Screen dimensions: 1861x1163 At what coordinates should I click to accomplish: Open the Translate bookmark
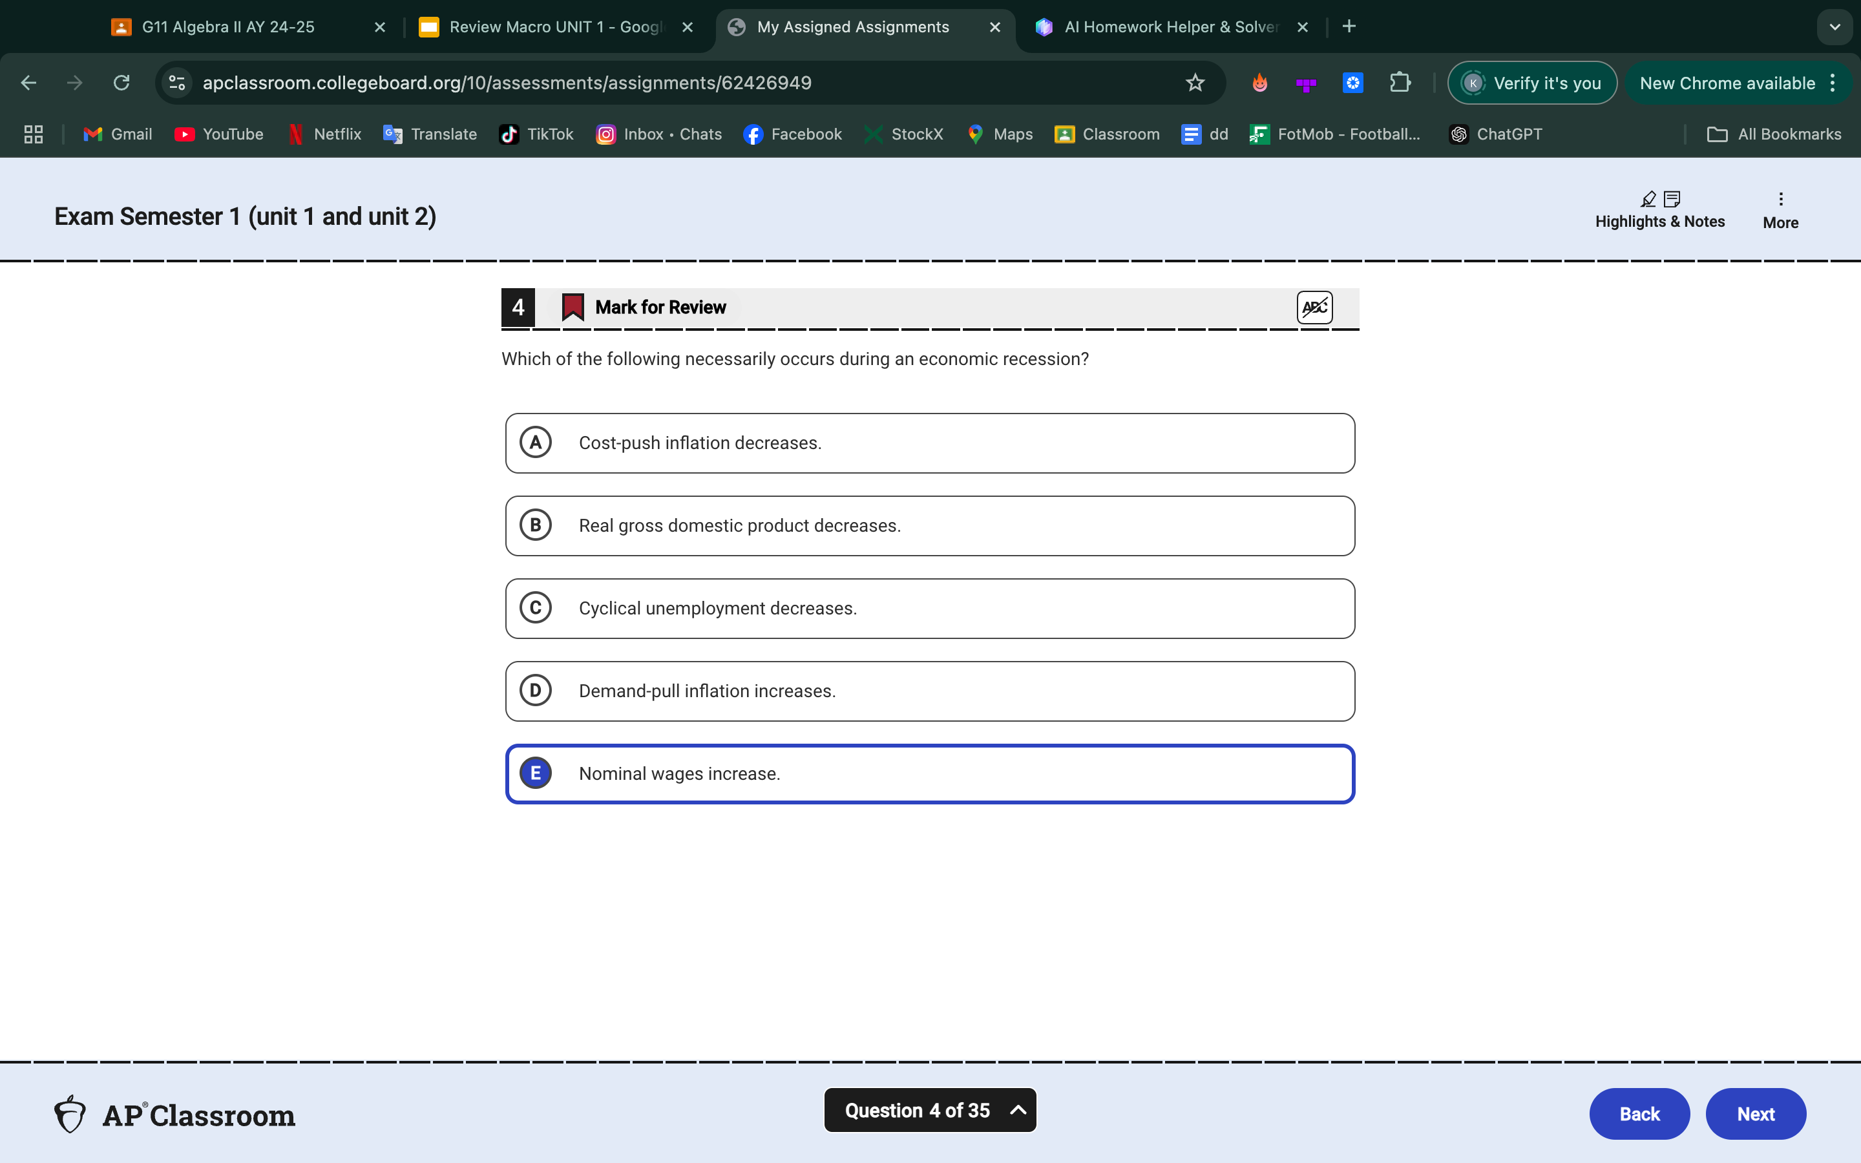click(x=430, y=134)
